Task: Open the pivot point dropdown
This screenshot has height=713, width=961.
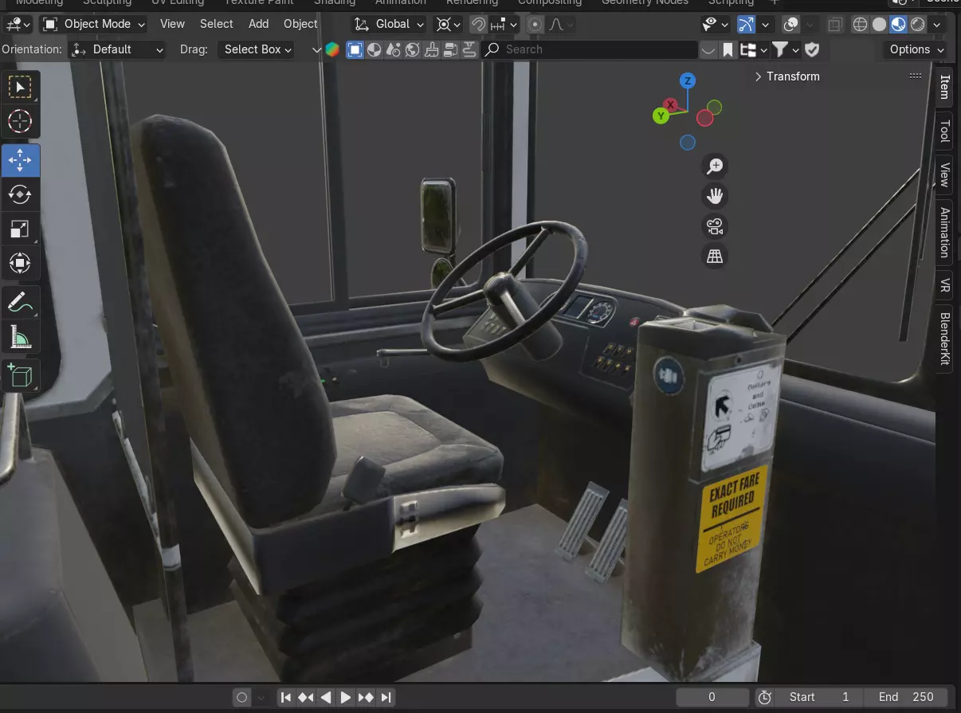Action: (x=448, y=24)
